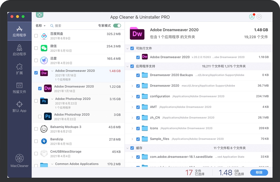Screen dimensions: 280x182
Task: Select the Baidu Netdisk app icon
Action: (44, 36)
